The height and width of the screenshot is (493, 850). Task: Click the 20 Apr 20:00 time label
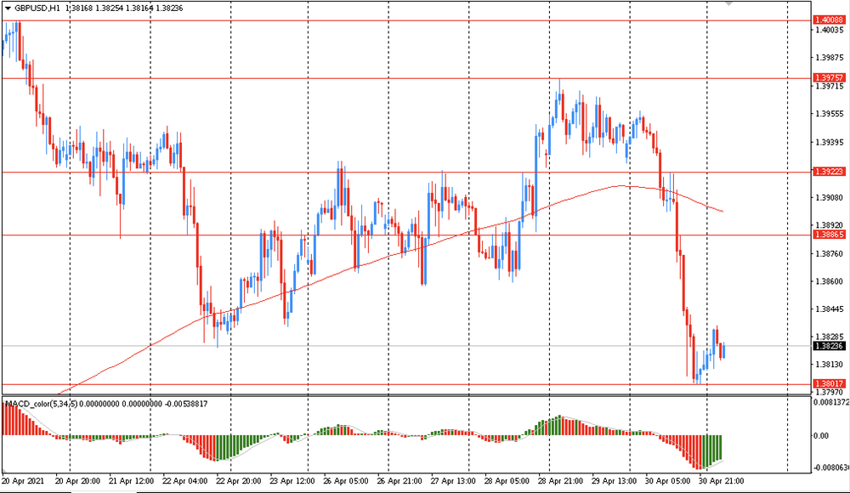[78, 481]
